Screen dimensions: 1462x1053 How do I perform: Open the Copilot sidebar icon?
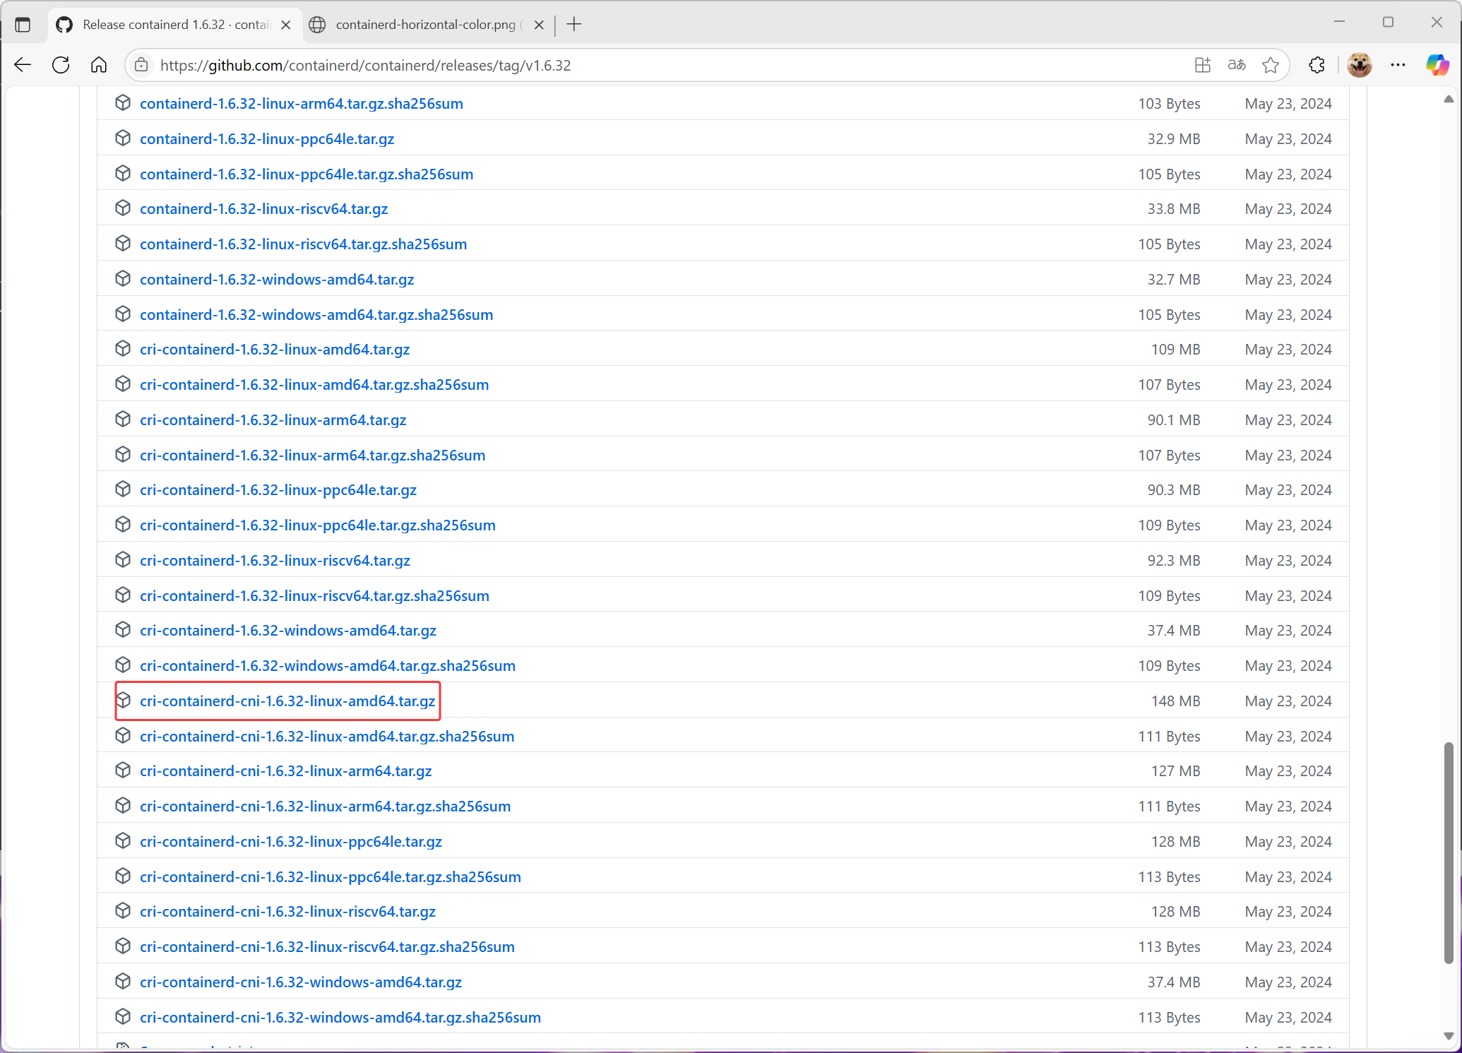click(x=1437, y=65)
